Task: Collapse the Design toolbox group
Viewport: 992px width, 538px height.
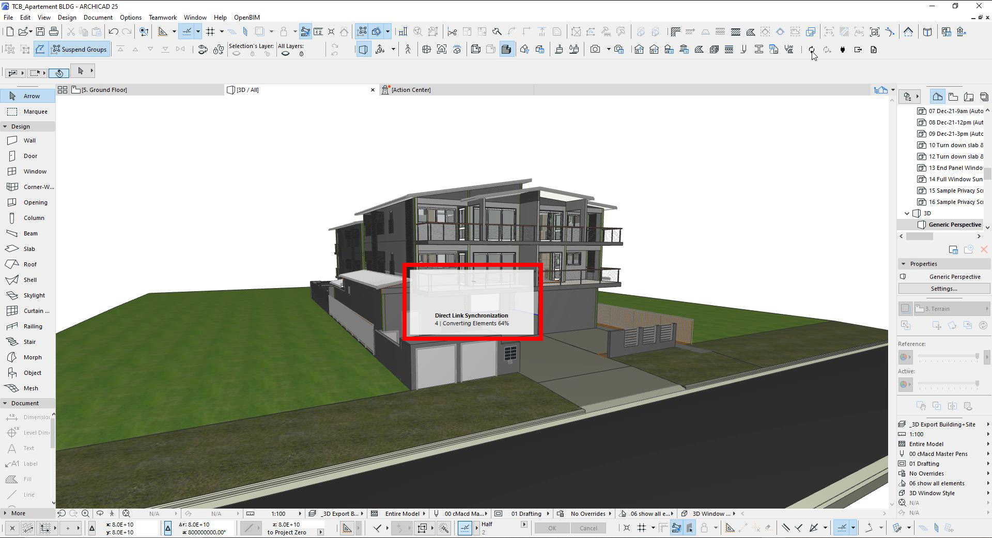Action: click(x=5, y=126)
